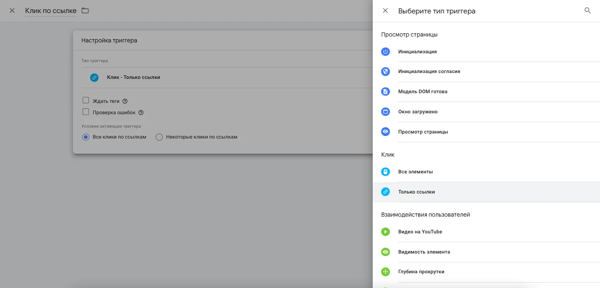
Task: Select "Все клики по ссылкам" radio option
Action: [x=86, y=137]
